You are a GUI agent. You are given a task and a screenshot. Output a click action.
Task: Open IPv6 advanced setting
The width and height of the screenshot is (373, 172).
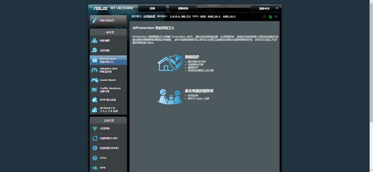(x=108, y=158)
